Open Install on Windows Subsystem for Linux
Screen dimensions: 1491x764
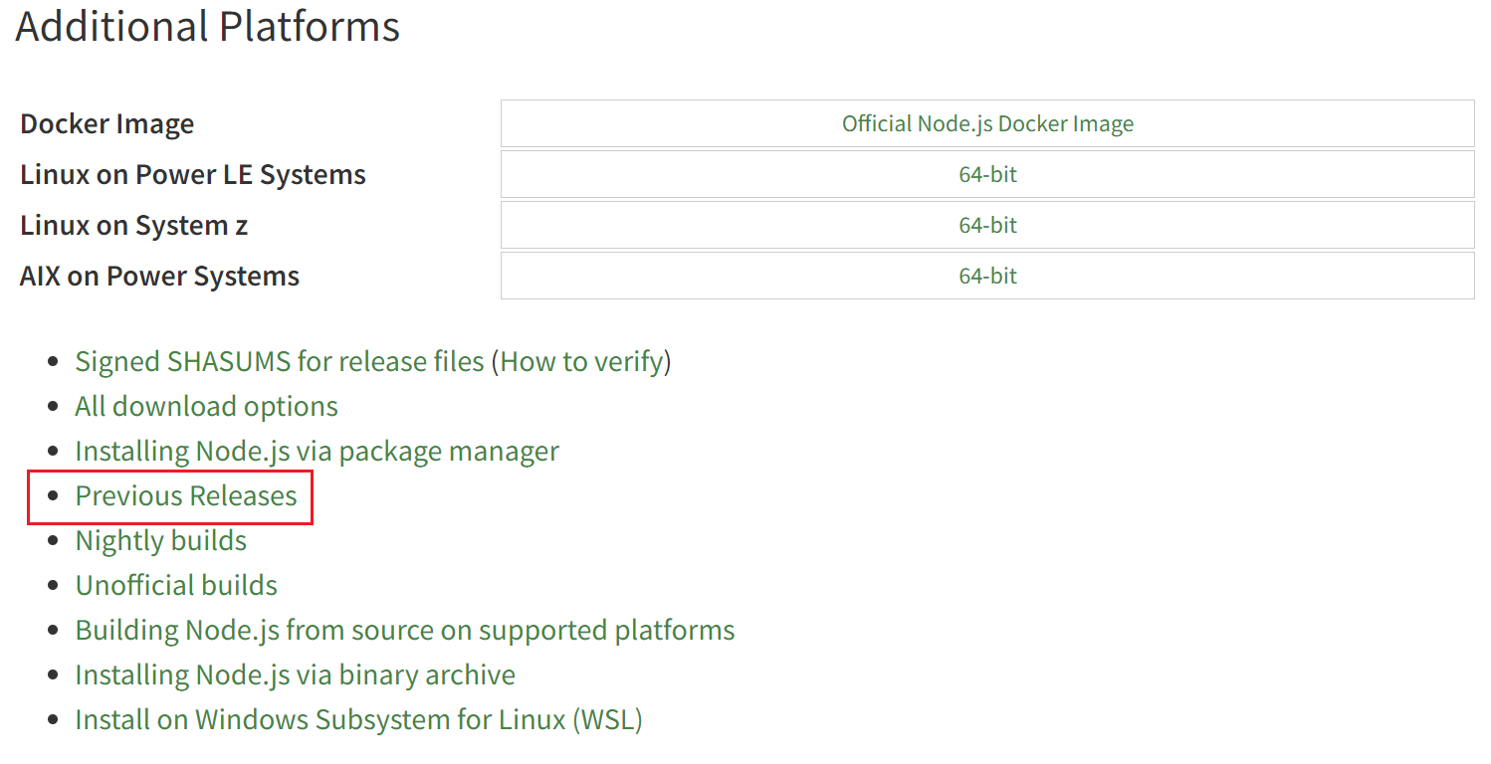tap(359, 719)
